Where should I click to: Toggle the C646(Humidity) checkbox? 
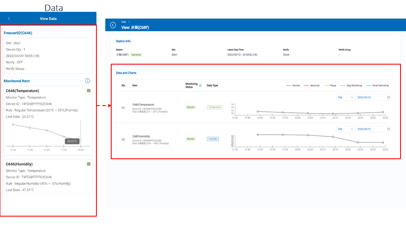88,164
